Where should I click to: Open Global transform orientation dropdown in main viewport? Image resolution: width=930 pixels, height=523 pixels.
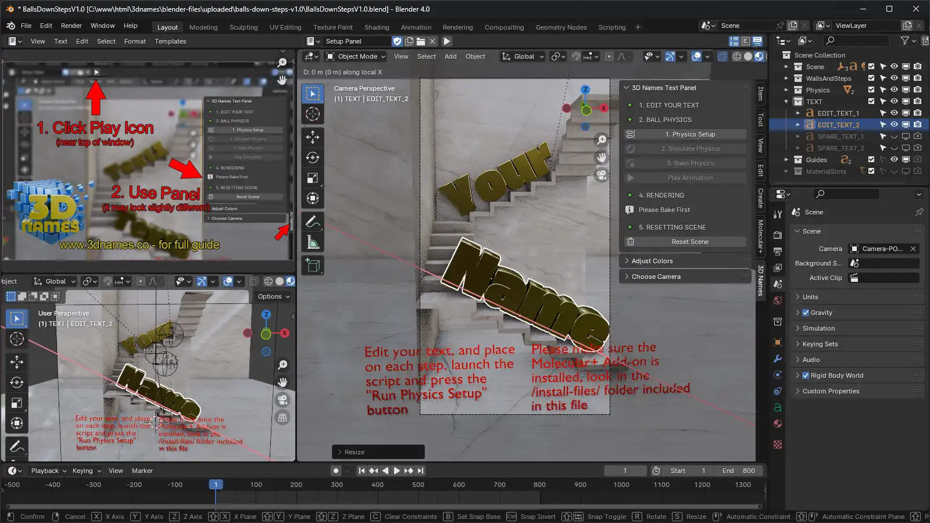click(x=523, y=56)
